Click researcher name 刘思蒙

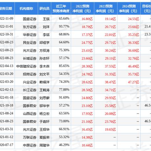(x=44, y=98)
